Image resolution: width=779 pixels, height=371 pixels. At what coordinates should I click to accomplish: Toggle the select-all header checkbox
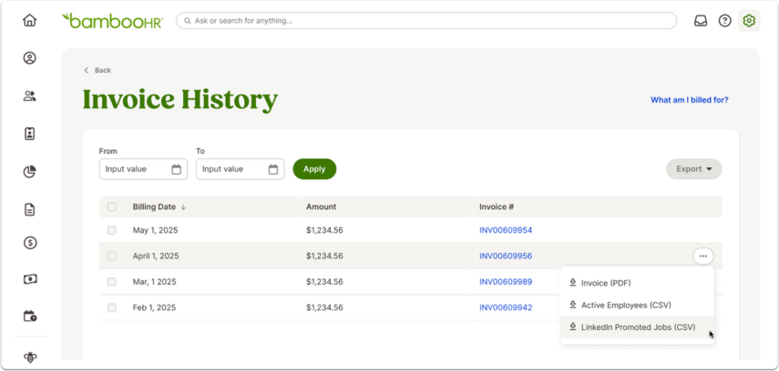pos(112,206)
